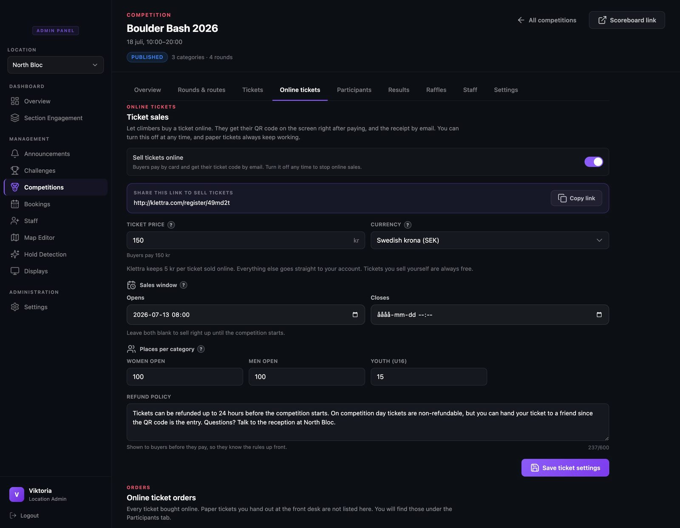Open the Raffles tab

point(436,90)
